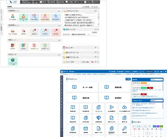The image size is (167, 137).
Task: Open the person icon on the teal tile
Action: point(23,17)
